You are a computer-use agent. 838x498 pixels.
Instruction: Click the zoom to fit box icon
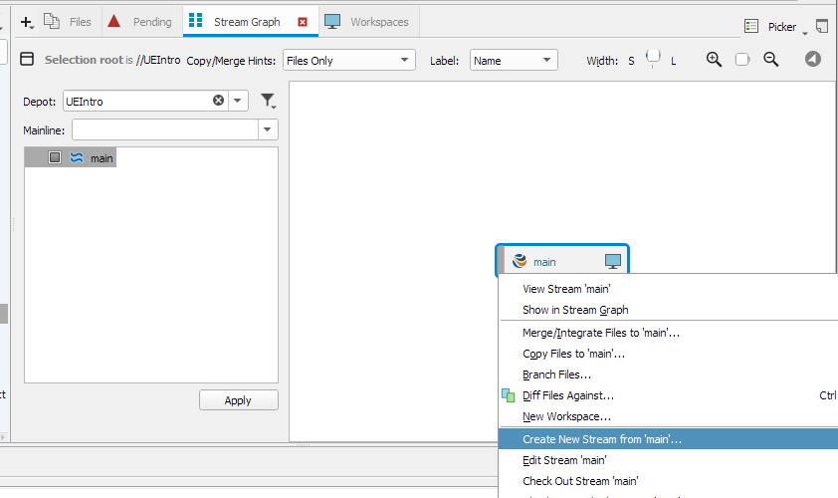(x=742, y=59)
